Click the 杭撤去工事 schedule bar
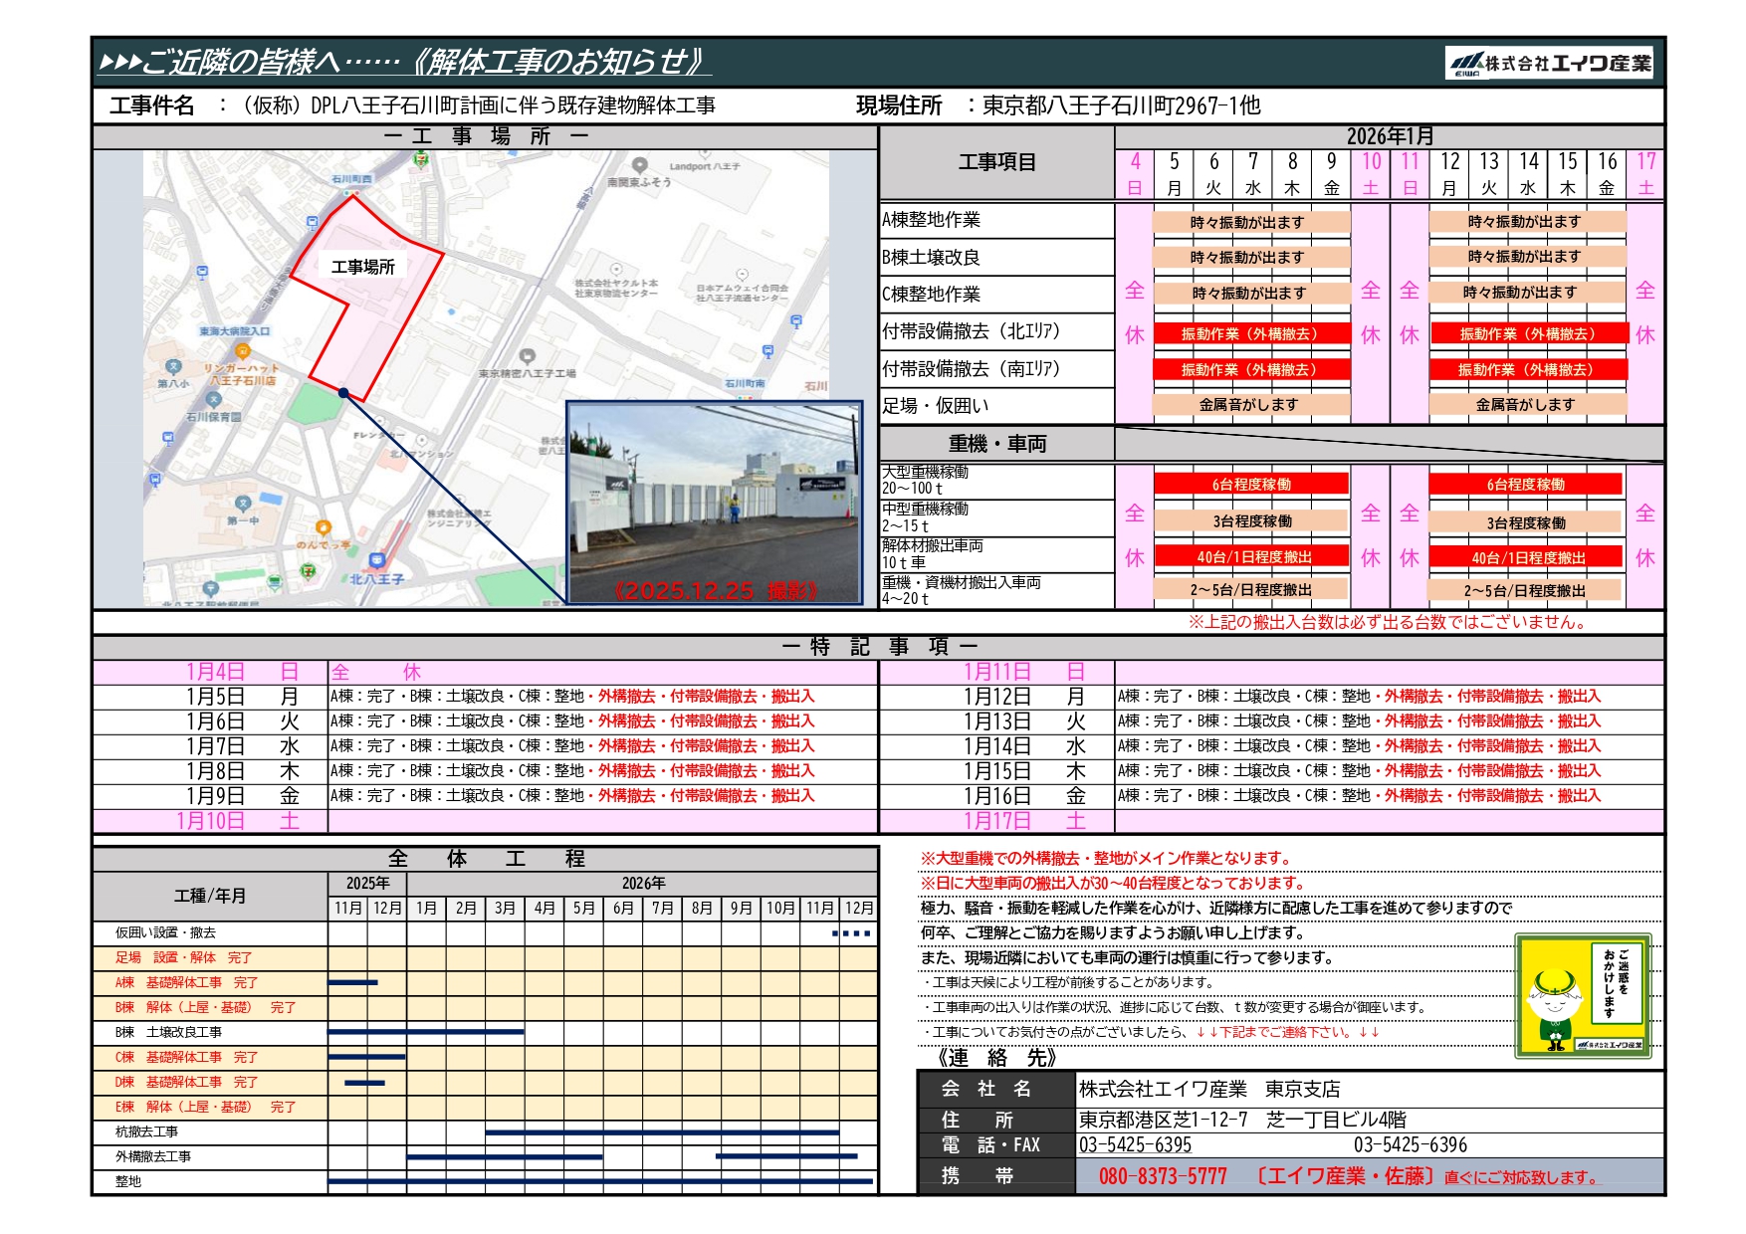Image resolution: width=1746 pixels, height=1234 pixels. 662,1132
